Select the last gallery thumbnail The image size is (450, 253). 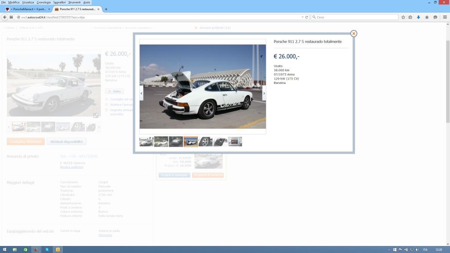coord(235,142)
